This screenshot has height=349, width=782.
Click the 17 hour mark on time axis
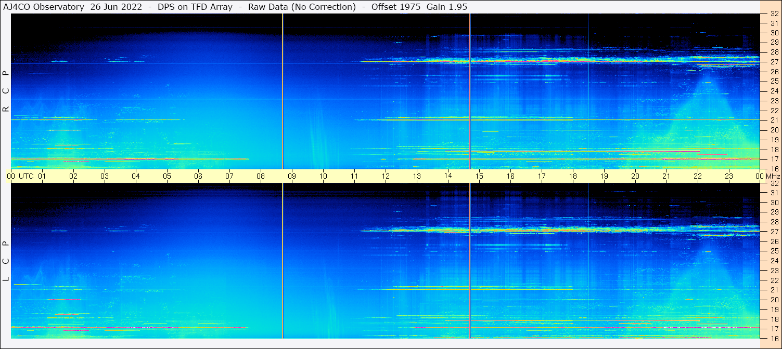[542, 176]
